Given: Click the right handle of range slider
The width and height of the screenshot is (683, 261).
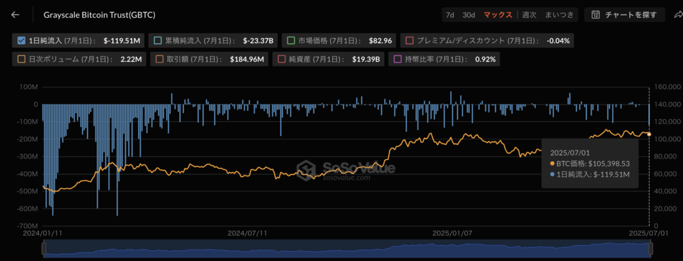Looking at the screenshot, I should pos(651,248).
